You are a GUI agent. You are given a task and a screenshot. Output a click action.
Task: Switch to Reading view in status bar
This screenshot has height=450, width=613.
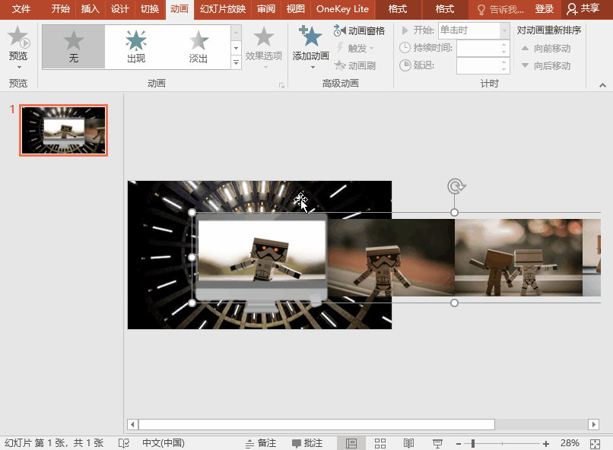[x=408, y=443]
